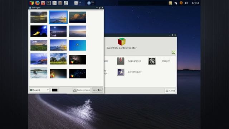Image resolution: width=229 pixels, height=129 pixels.
Task: Select the dark fireworks cube wallpaper thumbnail
Action: [x=78, y=60]
